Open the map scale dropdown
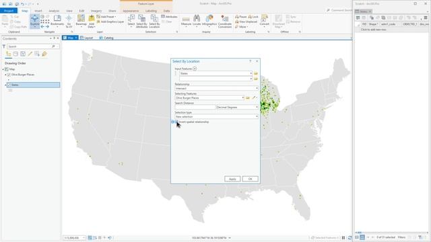This screenshot has width=431, height=242. tap(84, 238)
